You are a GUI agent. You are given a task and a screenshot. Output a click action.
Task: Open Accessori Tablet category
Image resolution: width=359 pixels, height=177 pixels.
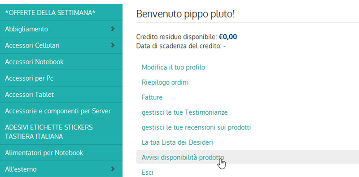pyautogui.click(x=61, y=95)
